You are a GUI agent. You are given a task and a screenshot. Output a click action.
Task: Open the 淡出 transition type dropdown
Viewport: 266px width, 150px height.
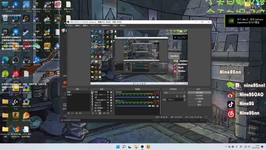[x=174, y=93]
